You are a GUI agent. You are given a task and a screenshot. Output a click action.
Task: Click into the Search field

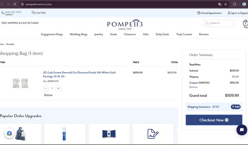[x=219, y=23]
